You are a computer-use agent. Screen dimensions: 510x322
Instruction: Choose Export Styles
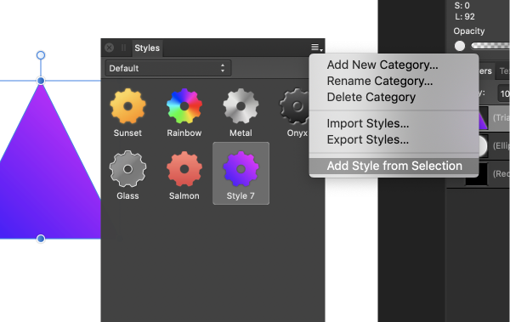(367, 139)
